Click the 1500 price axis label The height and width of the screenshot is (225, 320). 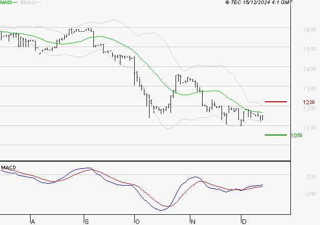[309, 49]
